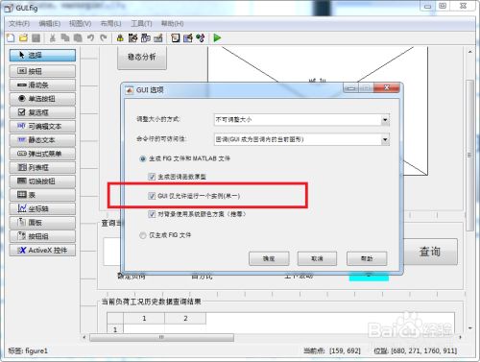Viewport: 480px width, 362px height.
Task: Click the 标签: figure1 status text
Action: click(28, 351)
